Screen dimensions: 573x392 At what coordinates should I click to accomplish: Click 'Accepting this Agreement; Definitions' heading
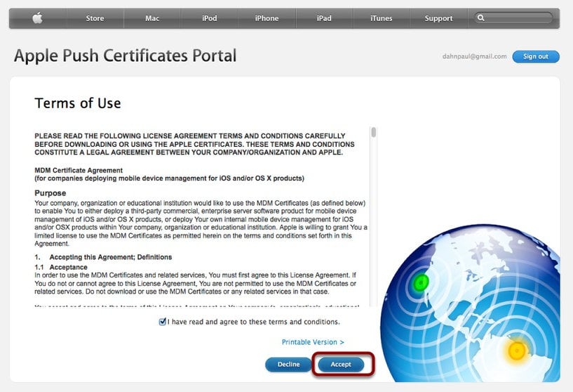[x=111, y=257]
